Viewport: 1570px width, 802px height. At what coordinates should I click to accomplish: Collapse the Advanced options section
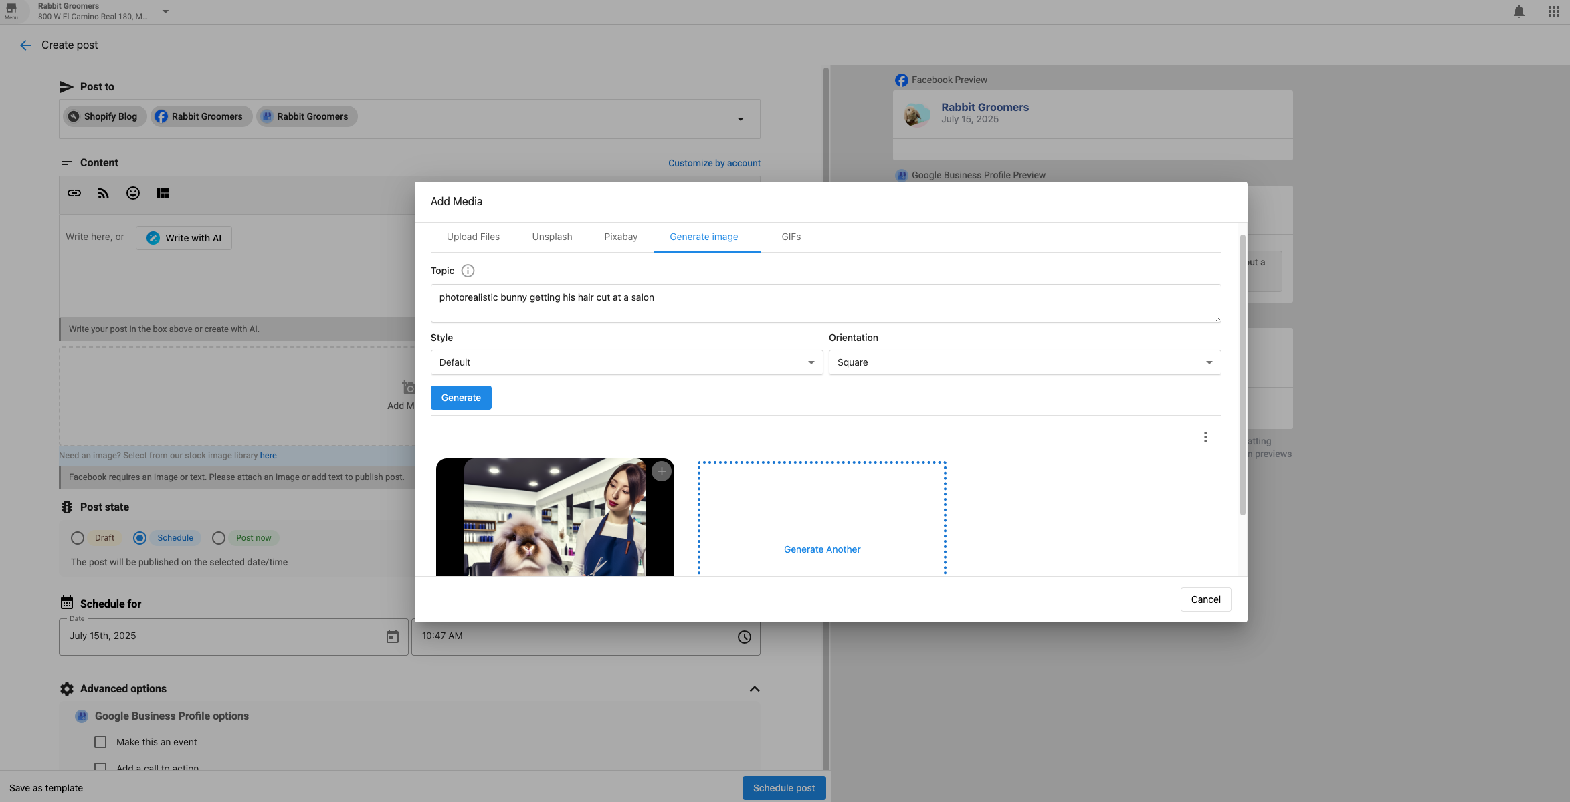[x=755, y=688]
